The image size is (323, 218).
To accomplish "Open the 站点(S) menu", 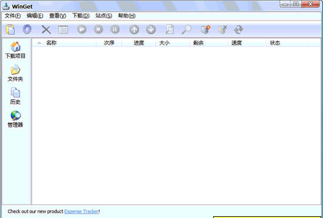I will 103,16.
